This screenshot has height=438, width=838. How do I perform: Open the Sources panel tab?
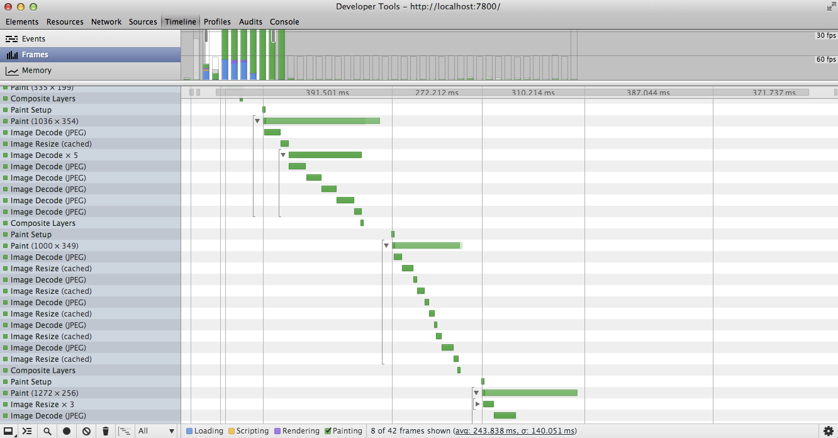143,21
